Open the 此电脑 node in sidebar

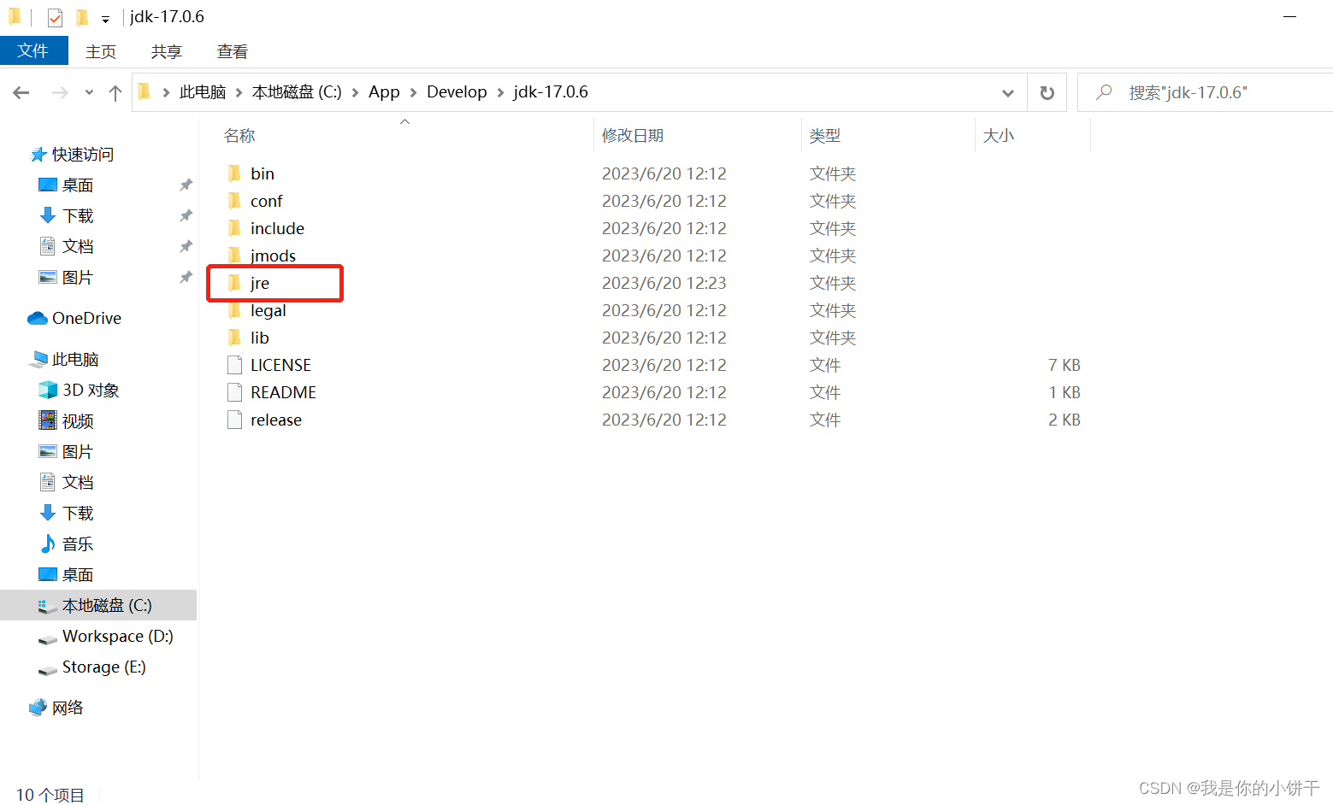click(x=76, y=358)
